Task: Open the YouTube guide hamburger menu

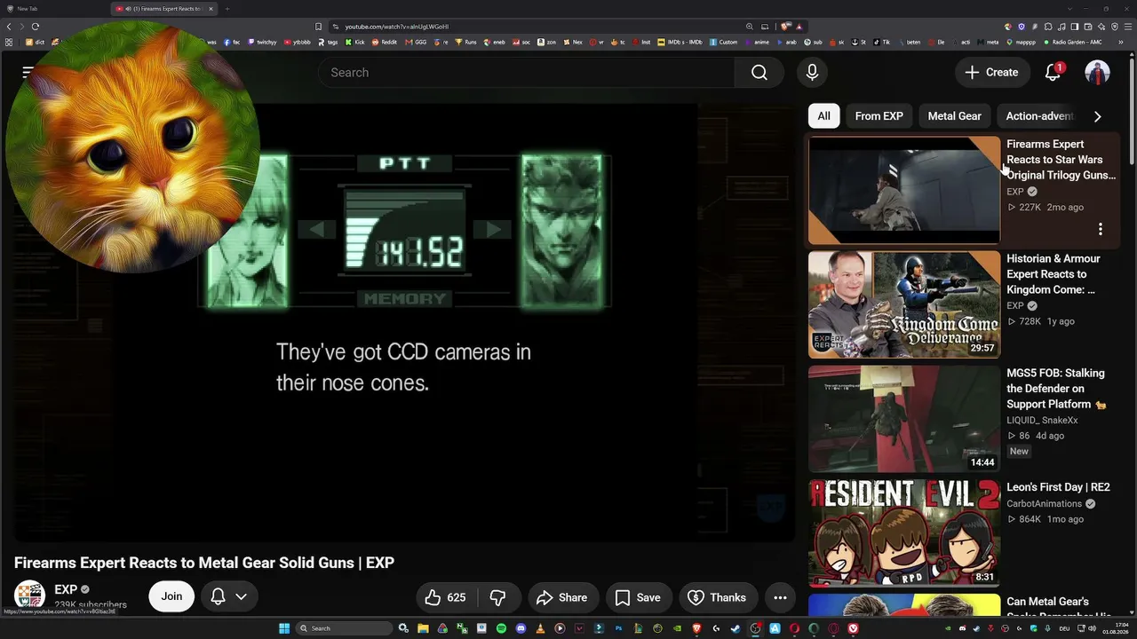Action: pyautogui.click(x=27, y=73)
